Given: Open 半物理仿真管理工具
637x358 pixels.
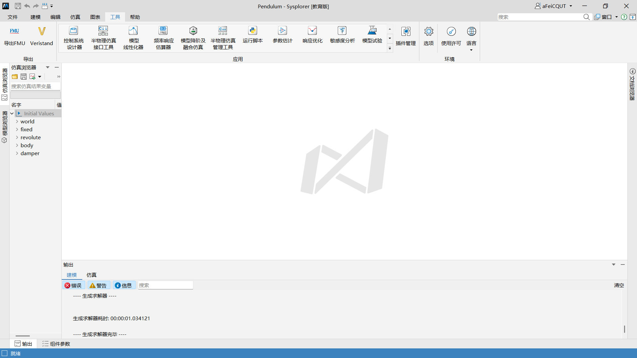Looking at the screenshot, I should tap(223, 37).
